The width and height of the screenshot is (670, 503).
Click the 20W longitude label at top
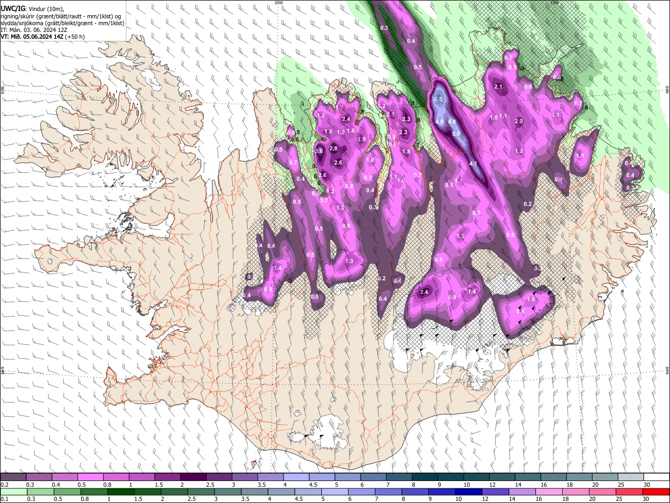coord(278,3)
